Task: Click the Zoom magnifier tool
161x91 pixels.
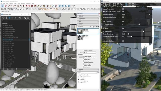Action: tap(53, 6)
